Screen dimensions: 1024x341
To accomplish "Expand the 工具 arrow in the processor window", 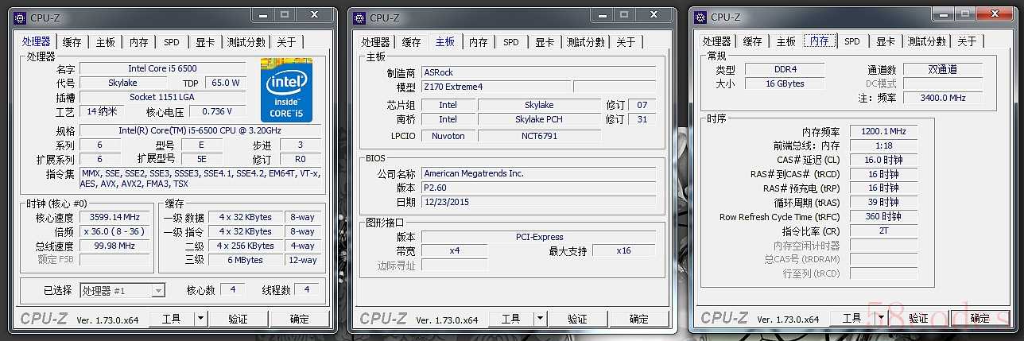I will 200,319.
